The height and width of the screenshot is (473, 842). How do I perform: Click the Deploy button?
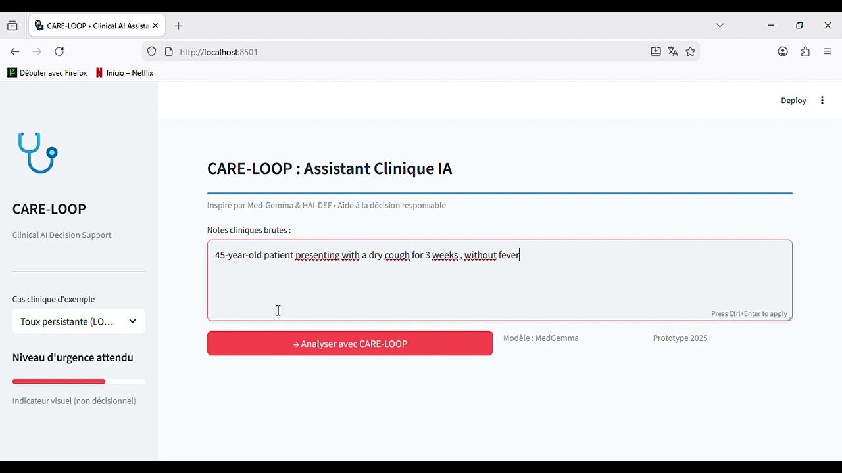click(793, 101)
